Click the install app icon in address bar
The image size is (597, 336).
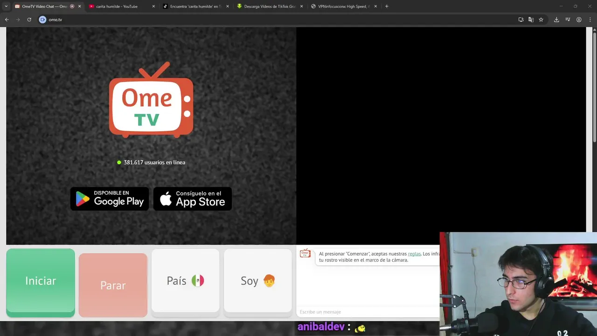(x=521, y=20)
